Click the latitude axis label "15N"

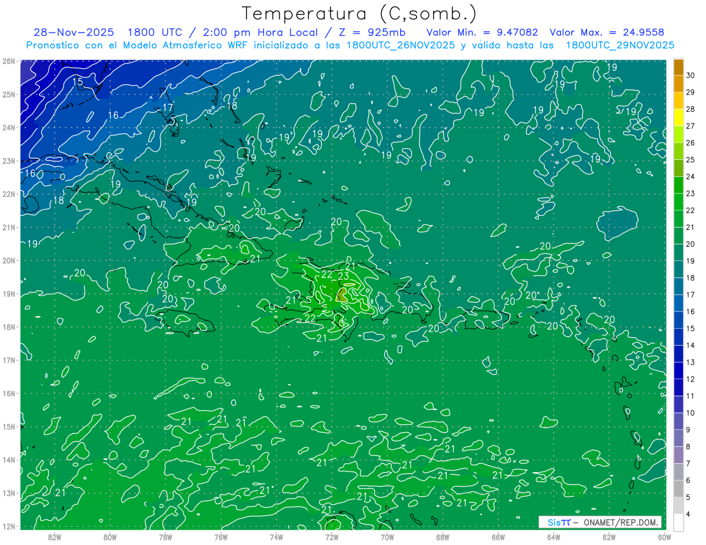coord(9,427)
